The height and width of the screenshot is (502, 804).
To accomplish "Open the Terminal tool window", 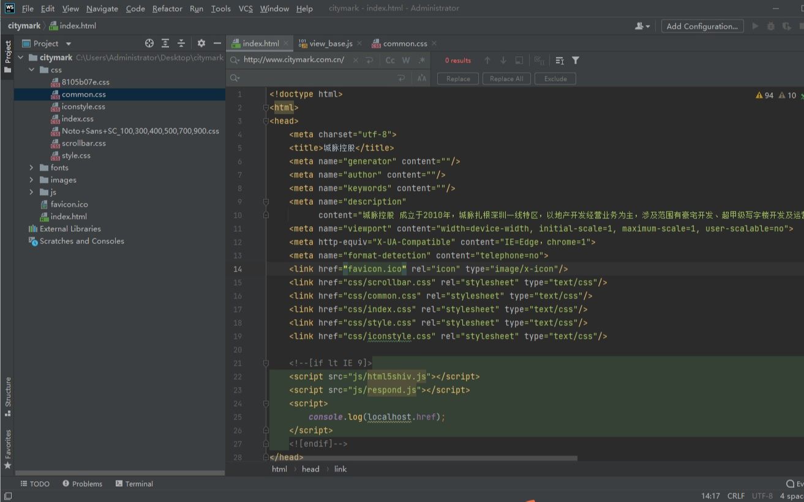I will click(134, 484).
